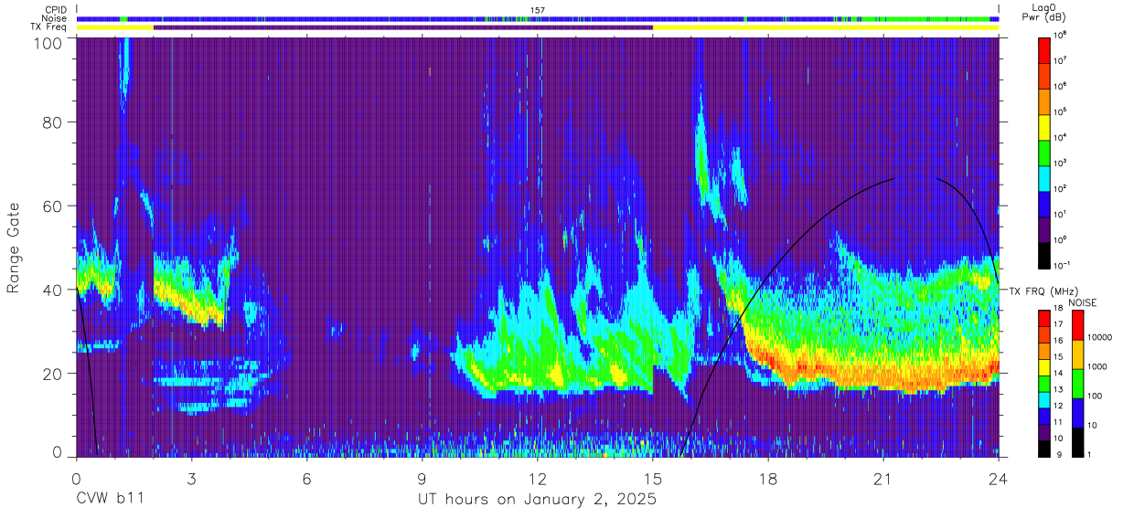Select the TX Freq row label
Viewport: 1123px width, 518px height.
[x=48, y=27]
